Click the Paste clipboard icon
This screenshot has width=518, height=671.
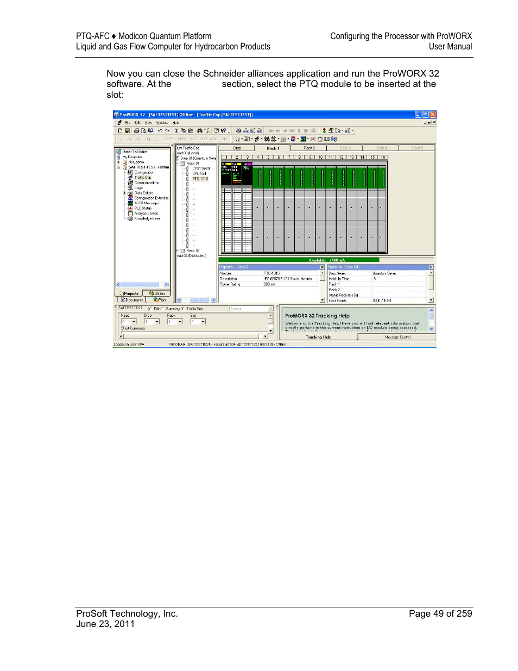pos(190,130)
